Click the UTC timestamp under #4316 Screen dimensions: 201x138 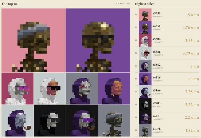158,81
